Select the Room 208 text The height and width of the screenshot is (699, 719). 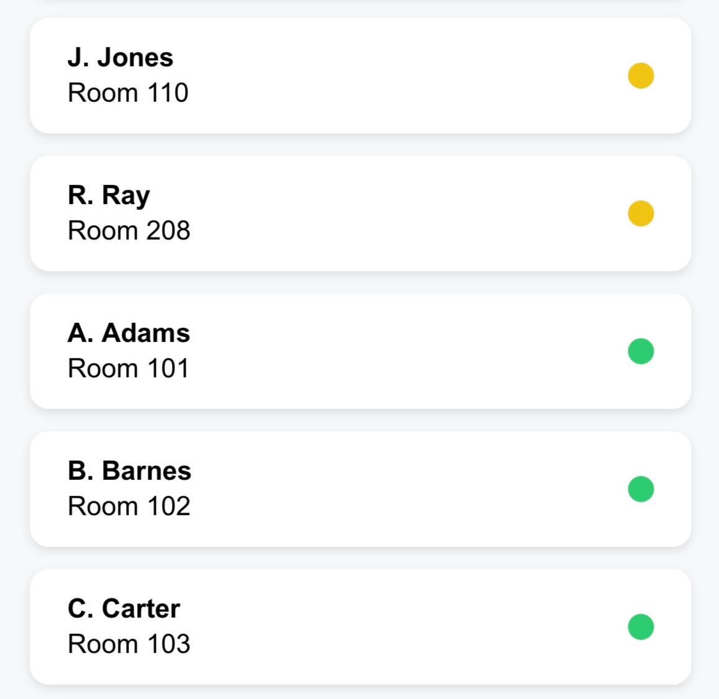coord(129,231)
